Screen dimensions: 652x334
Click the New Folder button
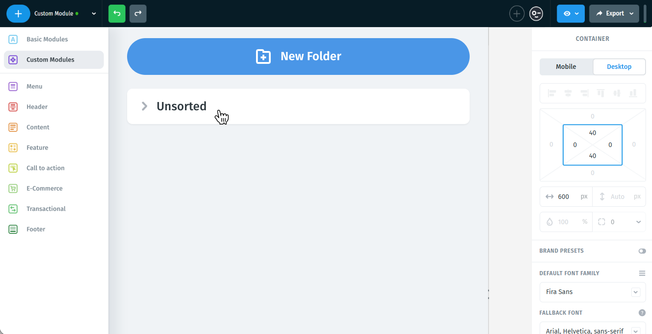tap(298, 57)
